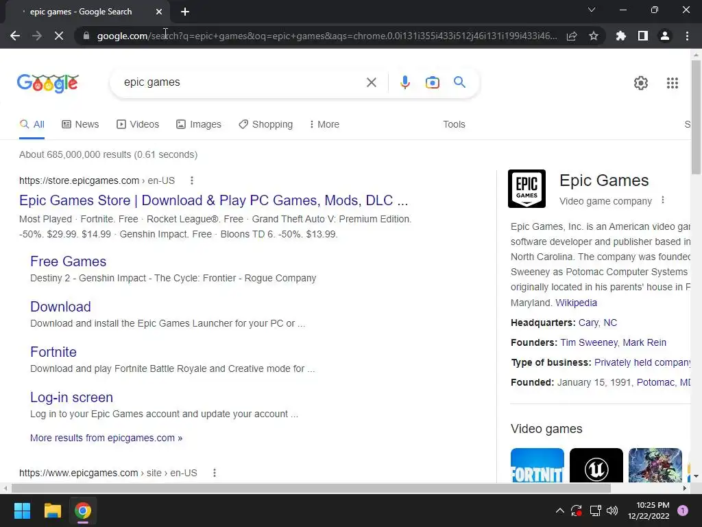Open a new browser tab with plus
Image resolution: width=702 pixels, height=527 pixels.
click(185, 12)
